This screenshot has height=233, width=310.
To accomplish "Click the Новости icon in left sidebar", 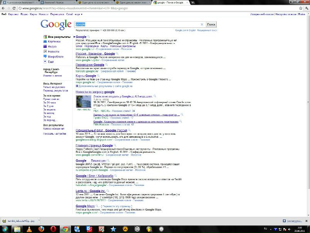I will tap(45, 51).
